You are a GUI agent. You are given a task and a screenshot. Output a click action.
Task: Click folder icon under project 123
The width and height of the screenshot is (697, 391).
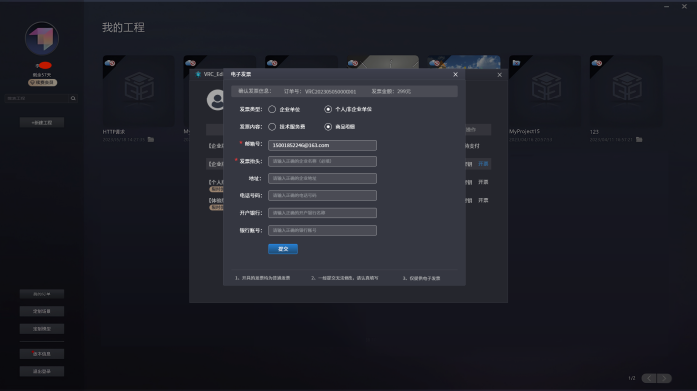tap(639, 140)
